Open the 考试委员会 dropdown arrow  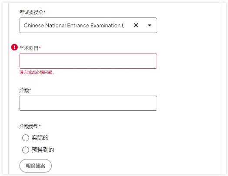150,25
